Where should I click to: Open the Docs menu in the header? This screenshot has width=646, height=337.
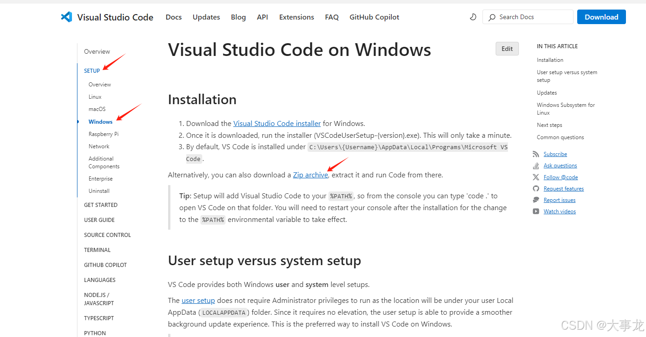click(x=174, y=17)
